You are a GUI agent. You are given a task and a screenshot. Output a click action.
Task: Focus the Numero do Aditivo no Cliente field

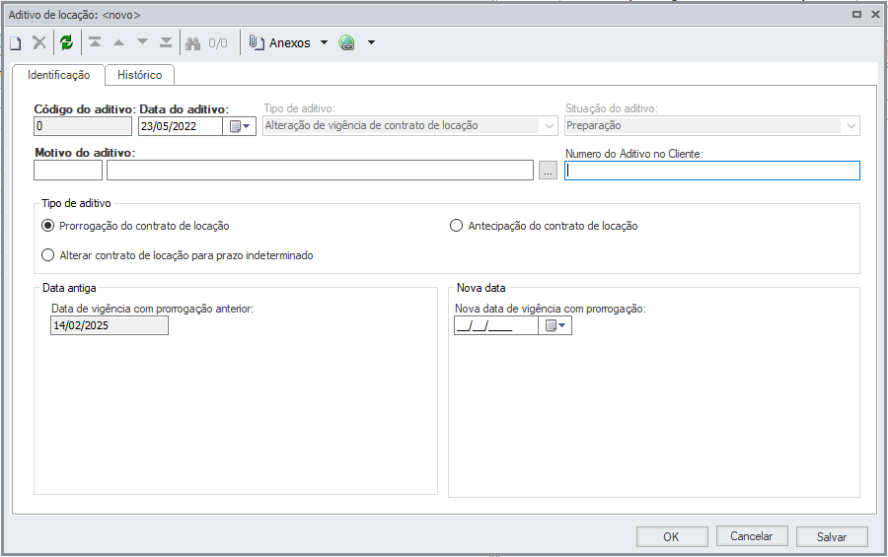coord(712,171)
